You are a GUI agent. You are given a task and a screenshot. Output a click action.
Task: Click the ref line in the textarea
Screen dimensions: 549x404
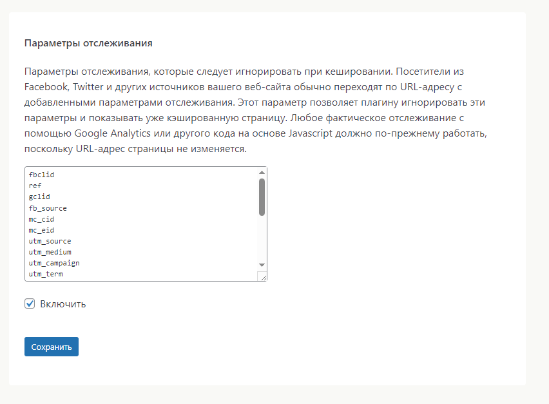click(35, 186)
